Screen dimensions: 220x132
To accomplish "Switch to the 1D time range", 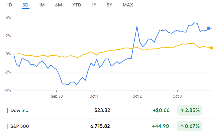I will (9, 5).
